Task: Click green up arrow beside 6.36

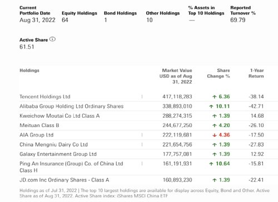Action: coord(215,97)
